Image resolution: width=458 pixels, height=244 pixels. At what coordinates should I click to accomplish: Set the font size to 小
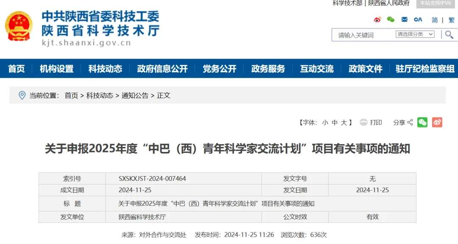tap(325, 123)
